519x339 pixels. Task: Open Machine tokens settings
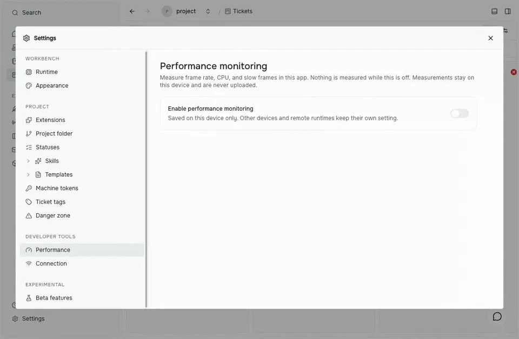82,188
